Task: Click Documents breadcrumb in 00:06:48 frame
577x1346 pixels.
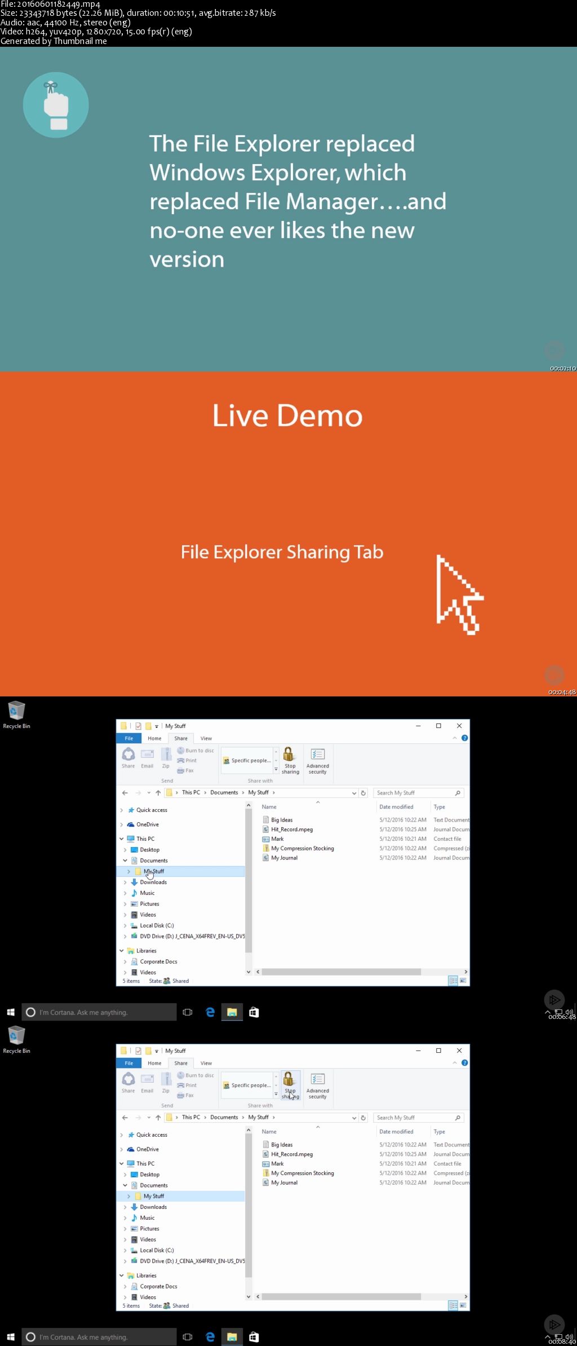Action: [224, 793]
